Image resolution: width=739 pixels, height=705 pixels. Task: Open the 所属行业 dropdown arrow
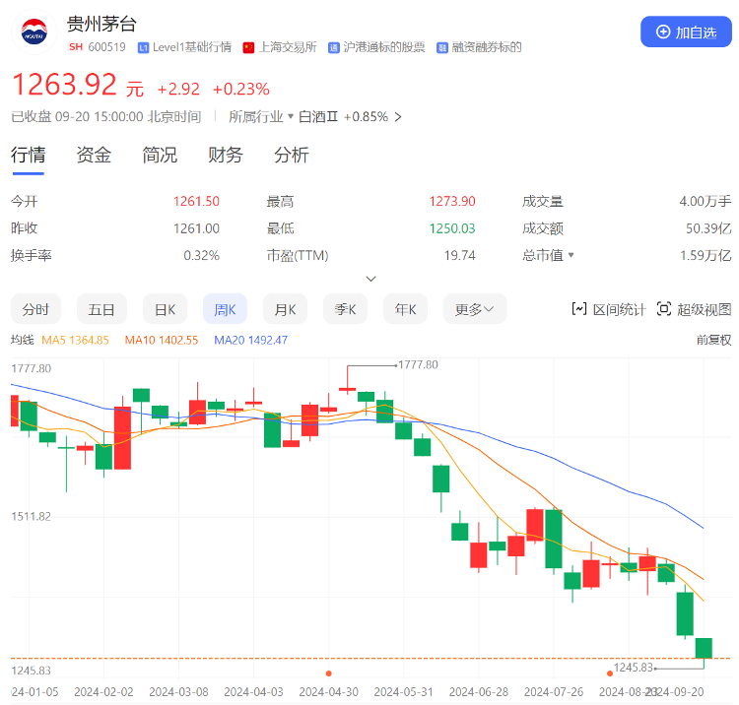click(x=291, y=116)
